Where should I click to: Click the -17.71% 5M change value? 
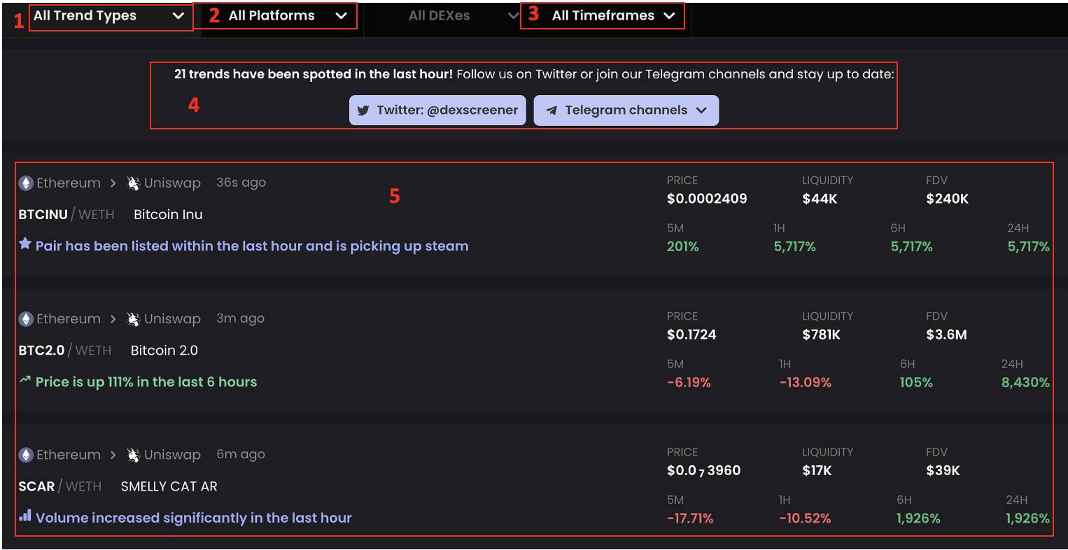690,518
